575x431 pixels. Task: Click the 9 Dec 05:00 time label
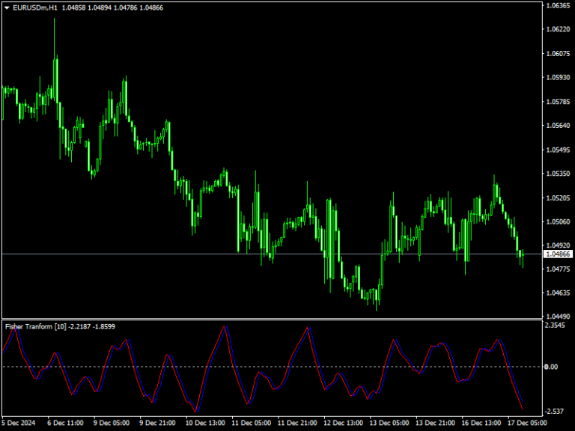112,423
